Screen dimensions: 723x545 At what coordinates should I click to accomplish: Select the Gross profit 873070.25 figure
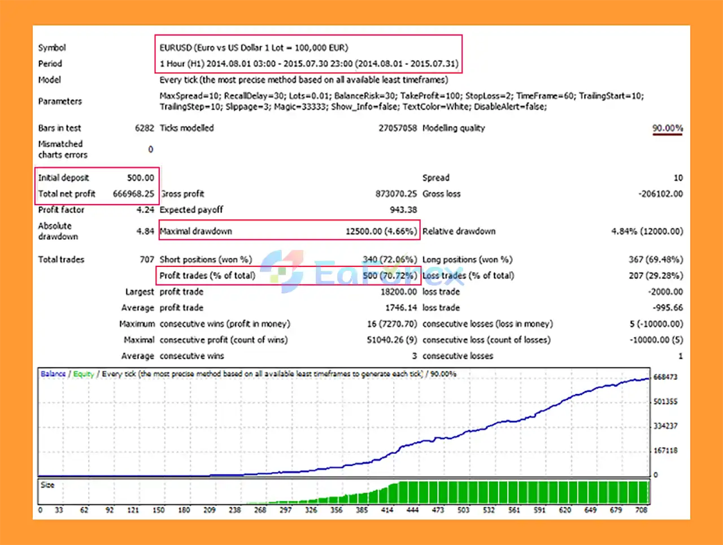(x=396, y=194)
